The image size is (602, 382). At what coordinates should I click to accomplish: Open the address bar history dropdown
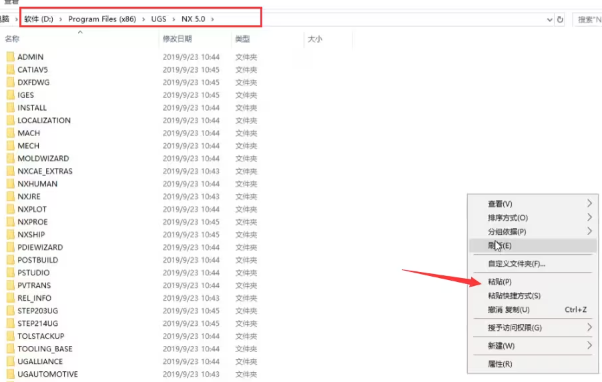tap(549, 19)
